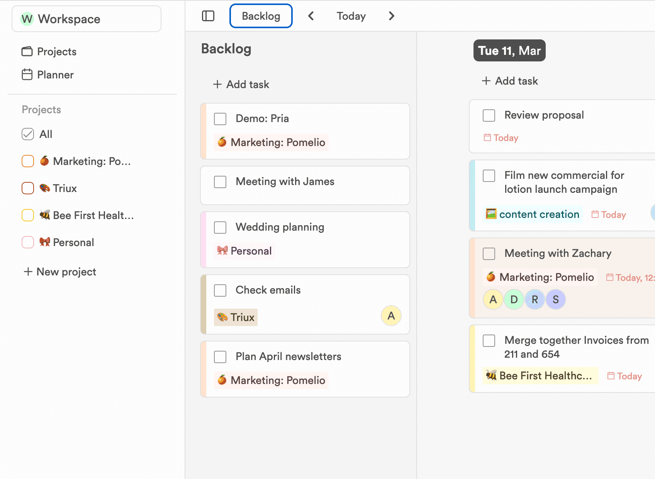Click the plus icon beside New project
The height and width of the screenshot is (479, 655).
(x=28, y=272)
